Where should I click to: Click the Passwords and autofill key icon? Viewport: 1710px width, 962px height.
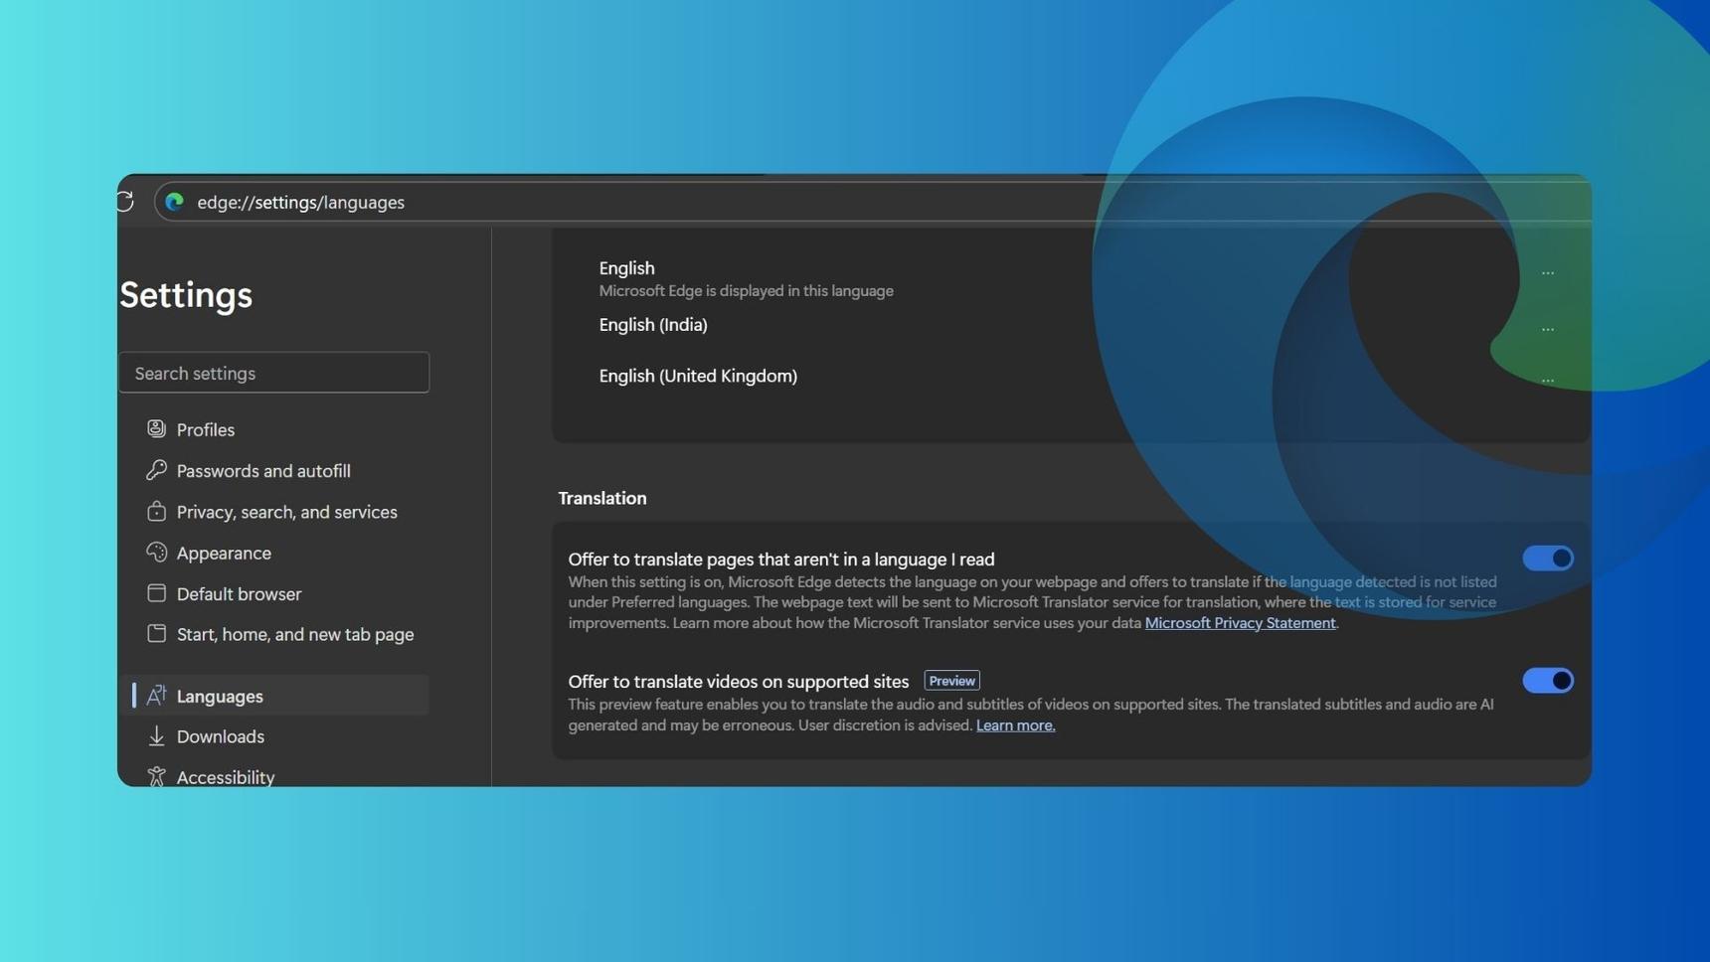(157, 470)
